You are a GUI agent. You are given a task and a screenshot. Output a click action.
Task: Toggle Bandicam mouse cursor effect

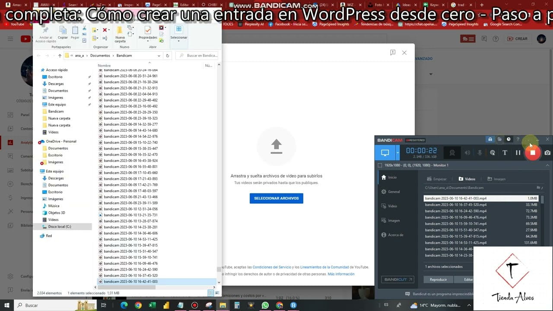(x=493, y=152)
